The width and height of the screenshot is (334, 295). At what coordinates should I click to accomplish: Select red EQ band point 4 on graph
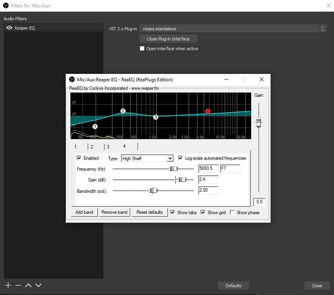click(x=207, y=111)
